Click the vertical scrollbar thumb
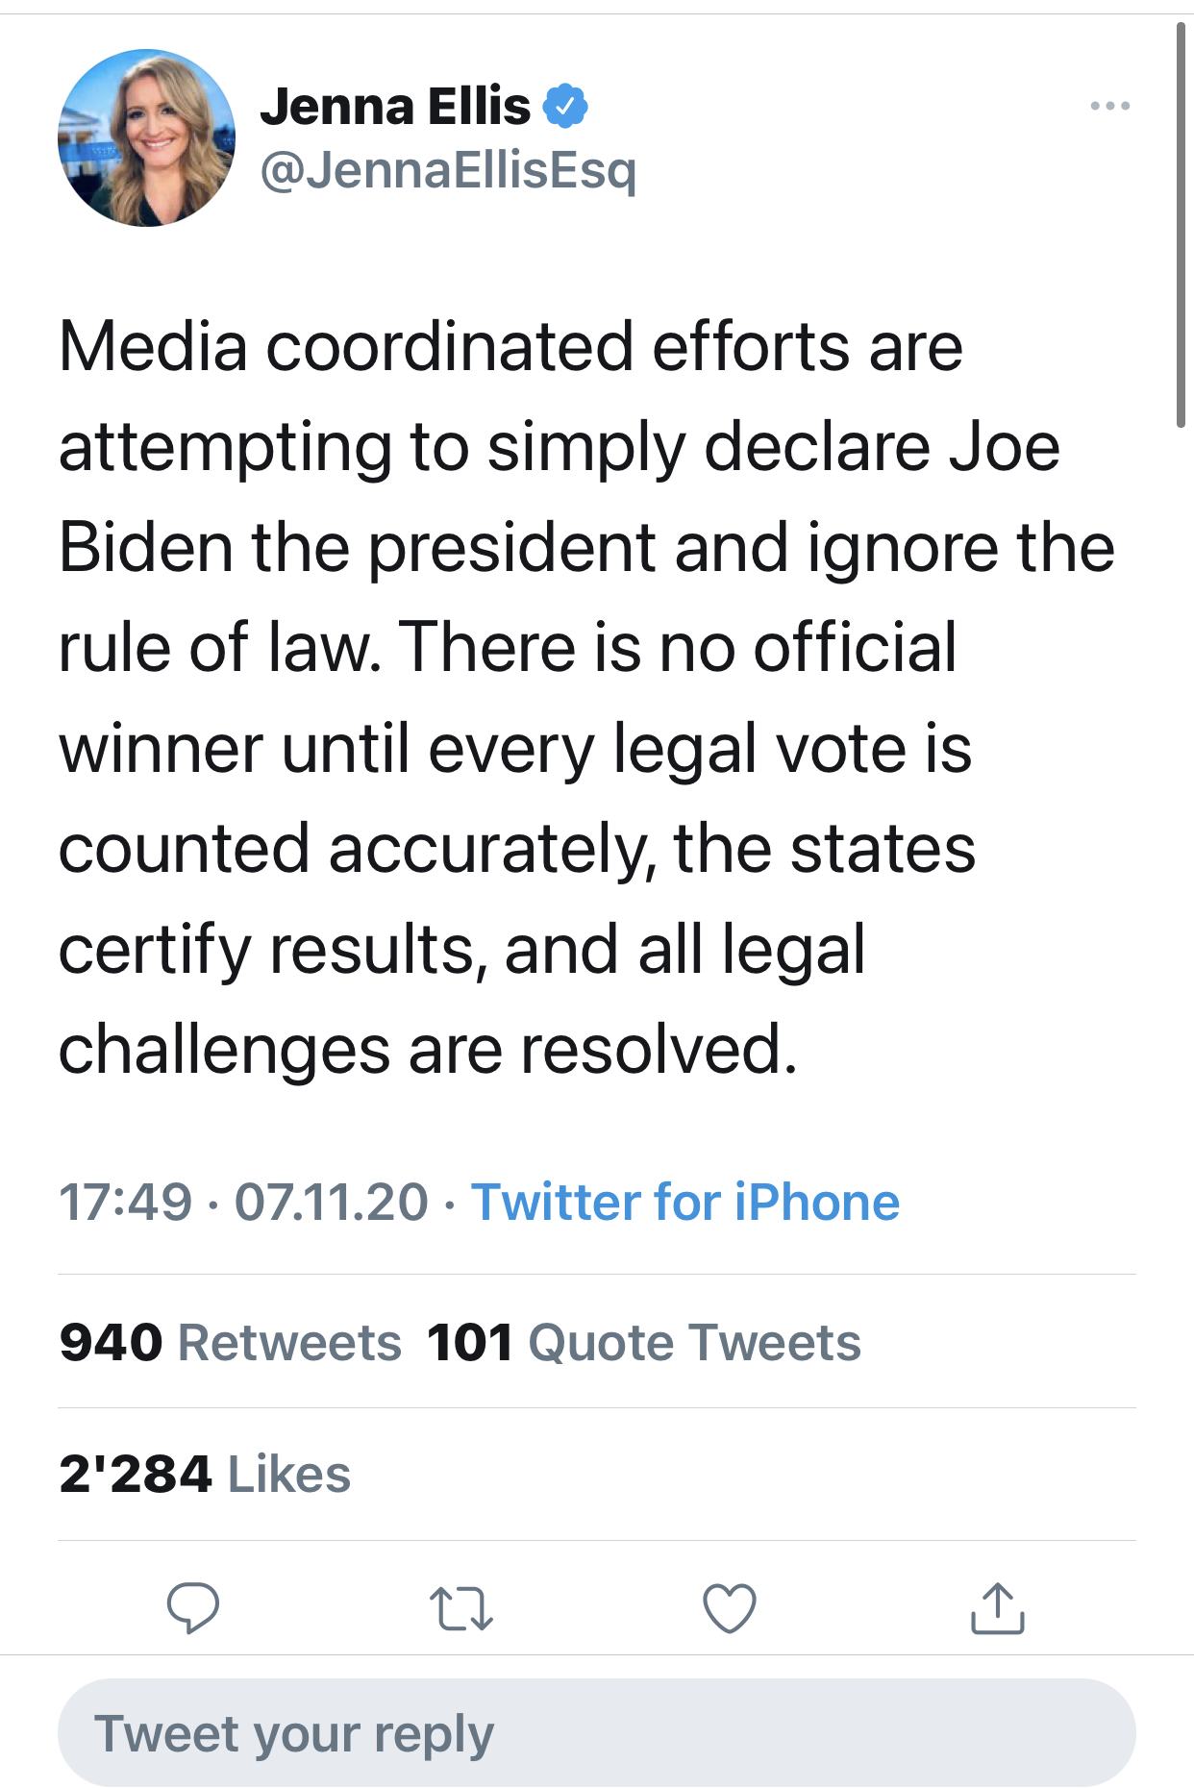 pos(1181,223)
